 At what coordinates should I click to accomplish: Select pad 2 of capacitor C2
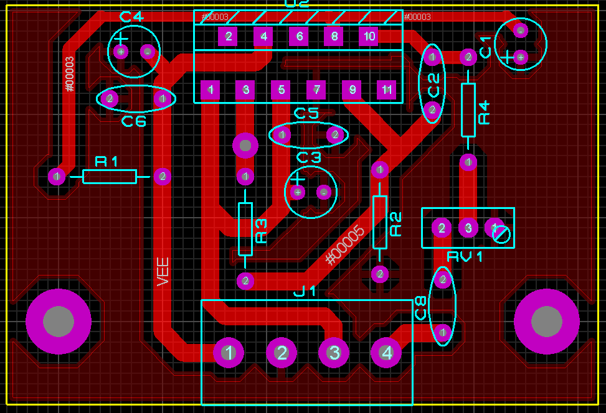tap(432, 110)
